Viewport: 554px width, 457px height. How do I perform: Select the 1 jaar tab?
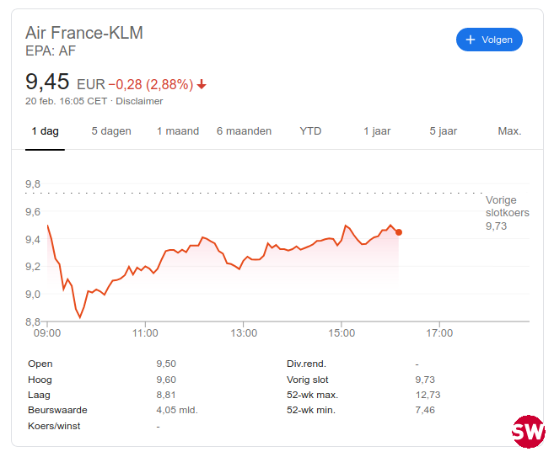377,131
